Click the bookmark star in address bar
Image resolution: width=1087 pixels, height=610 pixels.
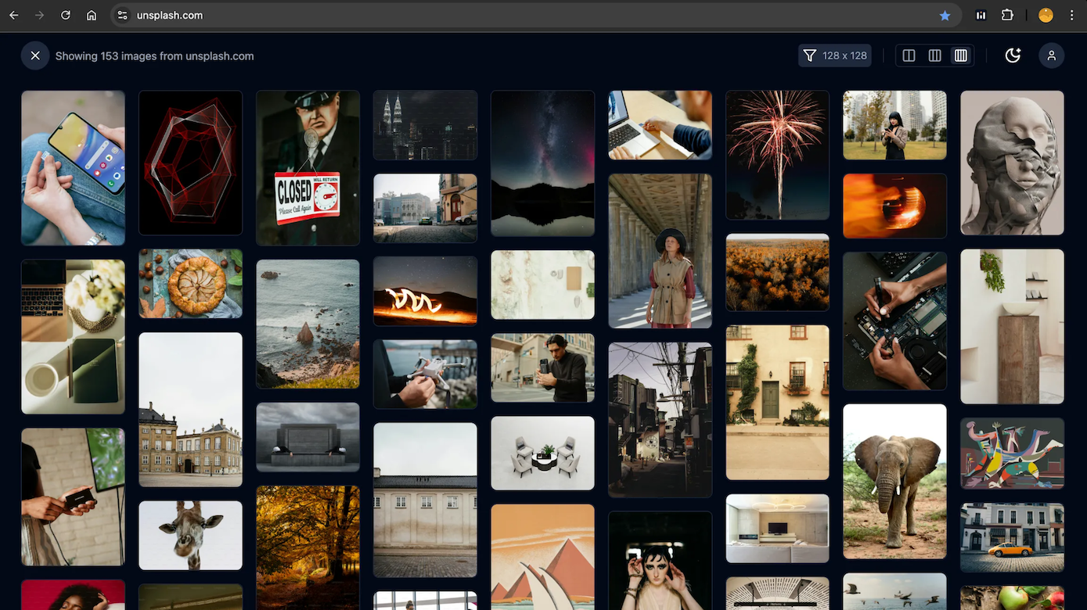[x=945, y=16]
